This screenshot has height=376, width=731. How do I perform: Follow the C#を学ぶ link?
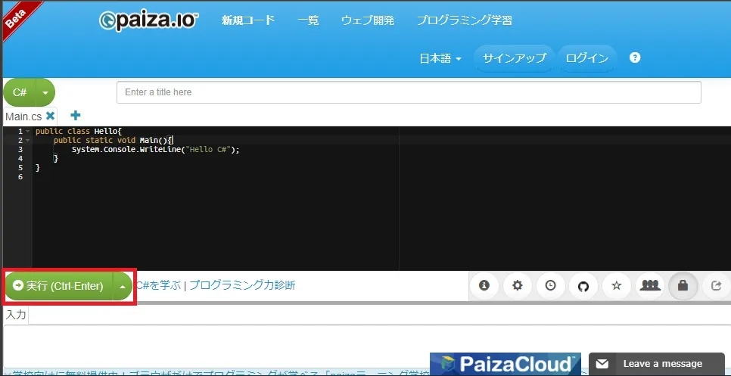pos(158,285)
